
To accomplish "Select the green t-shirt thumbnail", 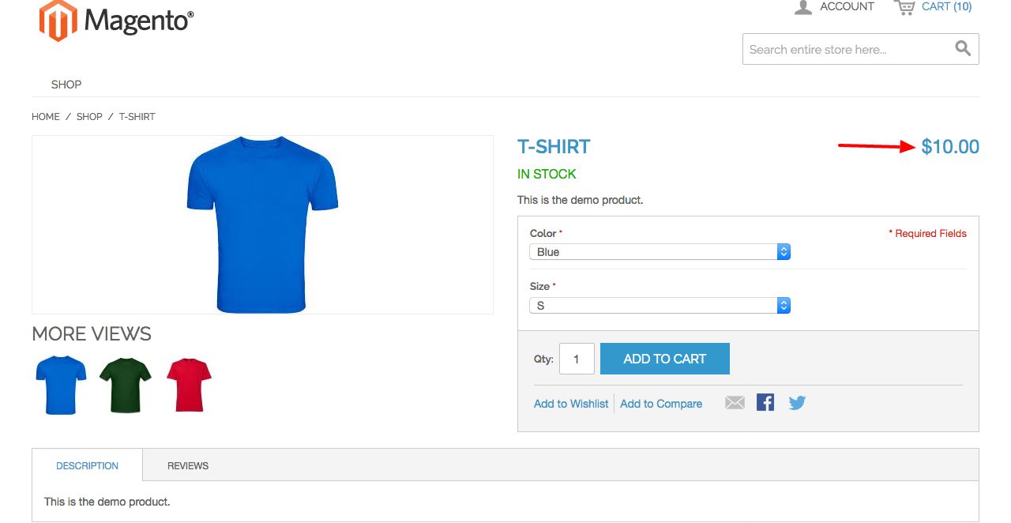I will 125,385.
